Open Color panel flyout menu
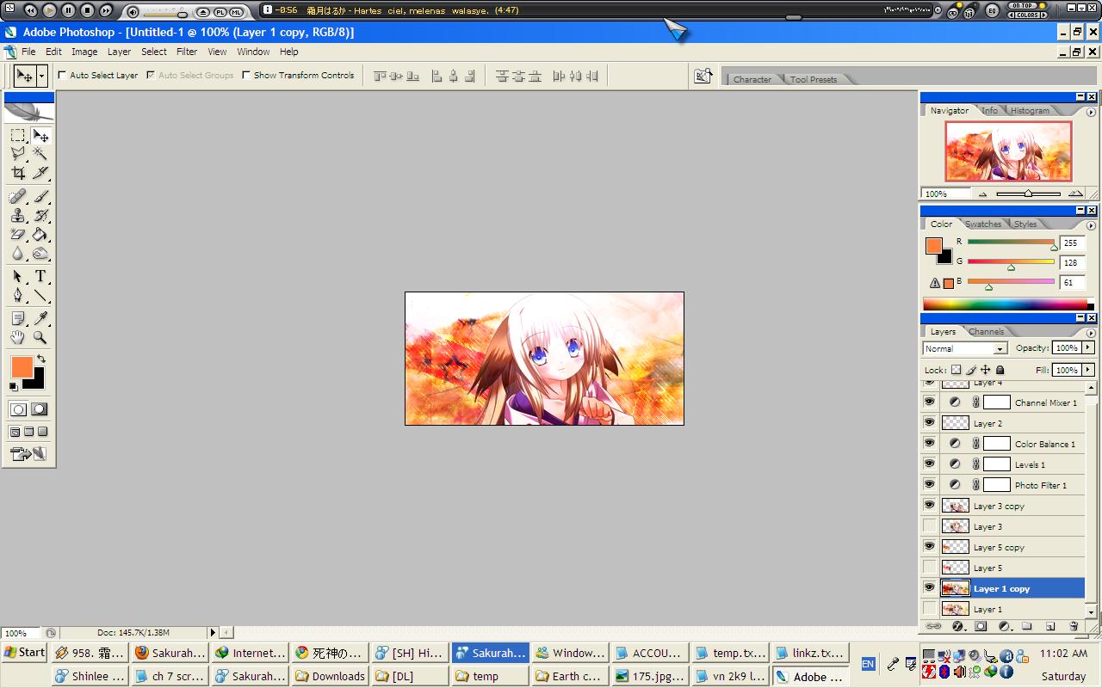Viewport: 1102px width, 688px height. pos(1092,225)
